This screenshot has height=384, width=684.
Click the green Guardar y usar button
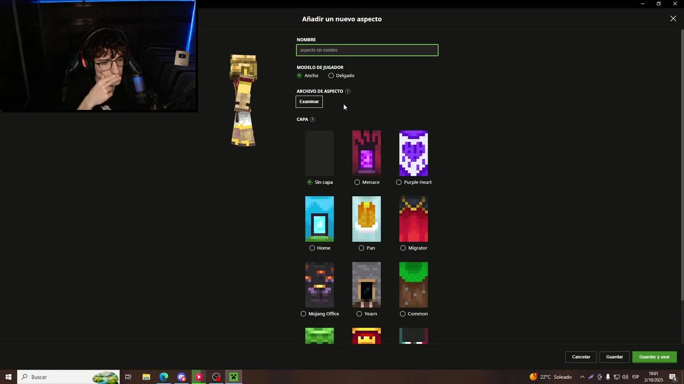click(655, 357)
